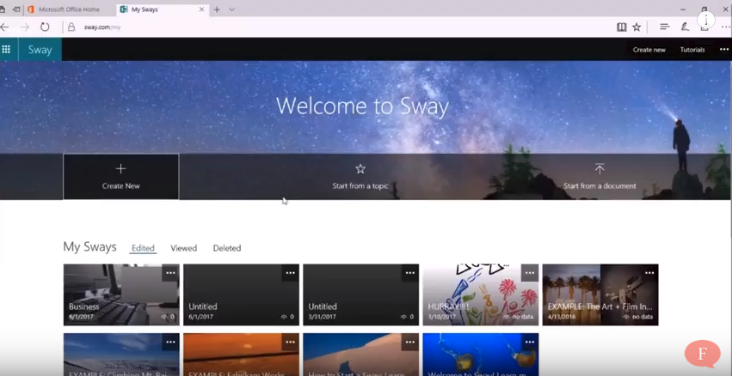This screenshot has height=376, width=732.
Task: Click the site lock icon
Action: click(71, 27)
